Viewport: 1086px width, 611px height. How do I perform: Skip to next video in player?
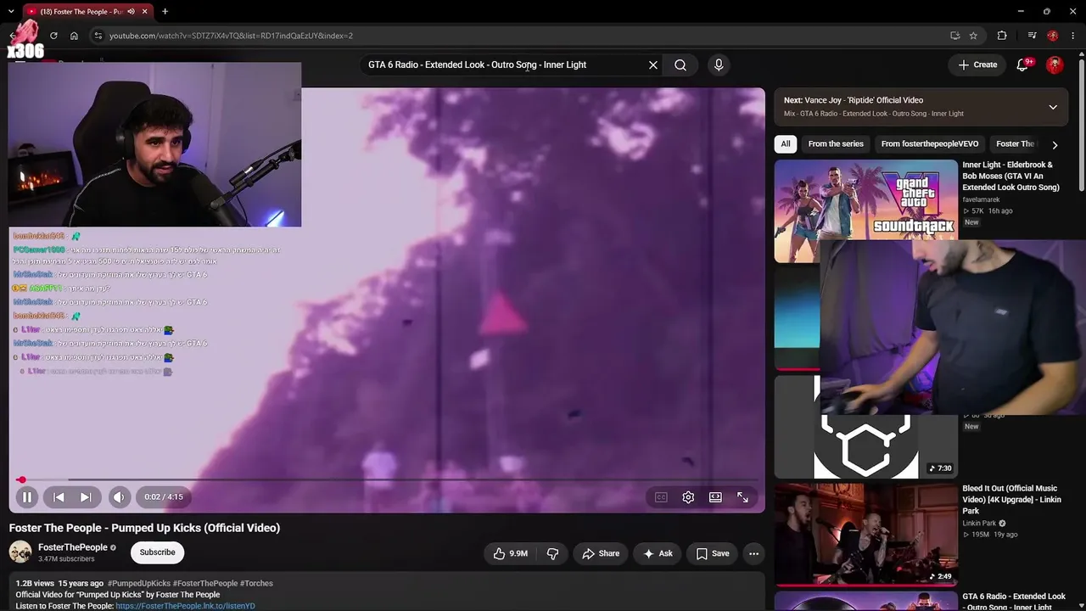[x=86, y=497]
